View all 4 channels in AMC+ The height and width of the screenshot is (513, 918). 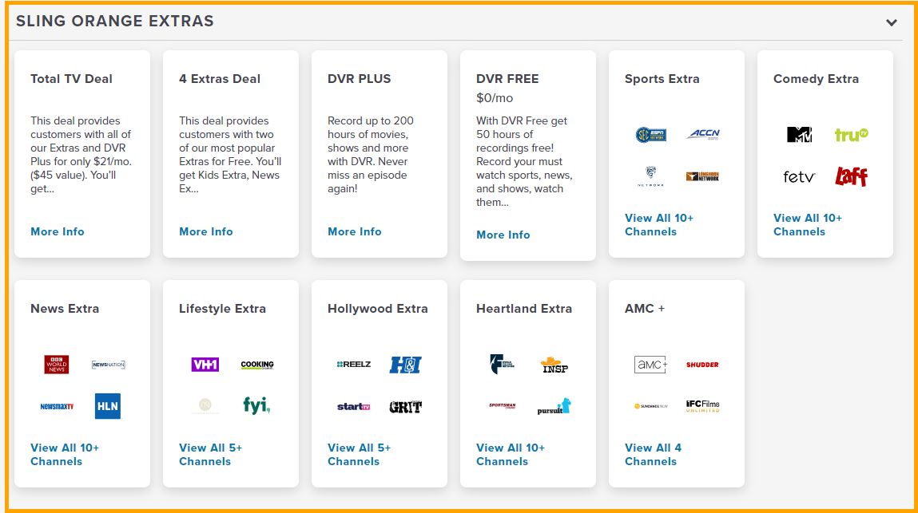tap(653, 455)
